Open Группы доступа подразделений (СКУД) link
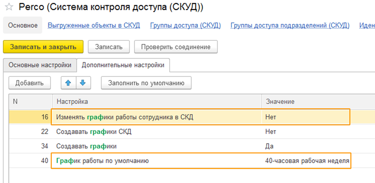 tap(290, 25)
